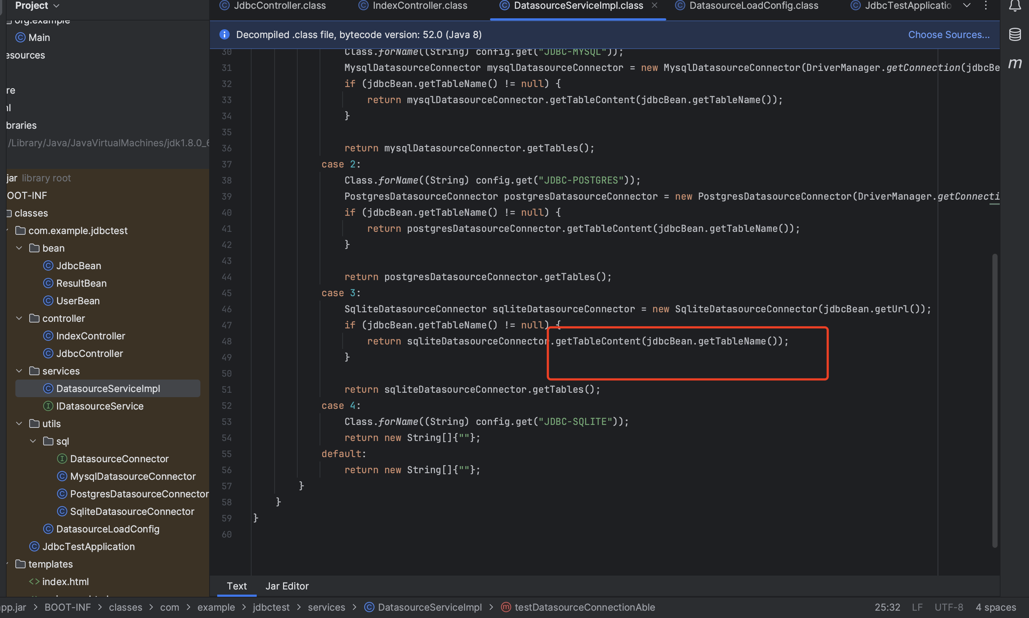The image size is (1029, 618).
Task: Click the controller folder icon
Action: pyautogui.click(x=35, y=318)
